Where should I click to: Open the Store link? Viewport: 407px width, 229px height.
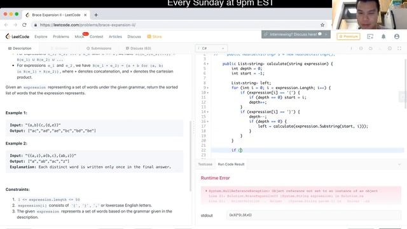155,37
